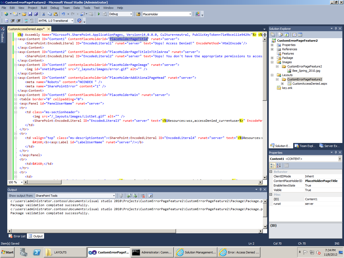Click the Cut scissors icon
The width and height of the screenshot is (344, 258).
point(44,14)
